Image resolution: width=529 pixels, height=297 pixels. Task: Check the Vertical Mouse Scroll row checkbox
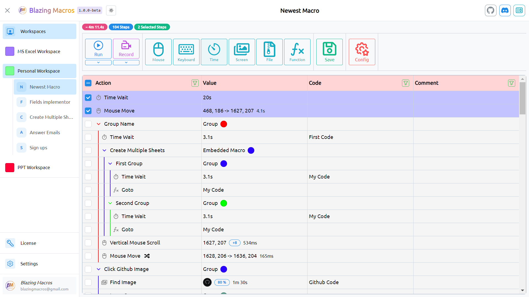pyautogui.click(x=88, y=243)
